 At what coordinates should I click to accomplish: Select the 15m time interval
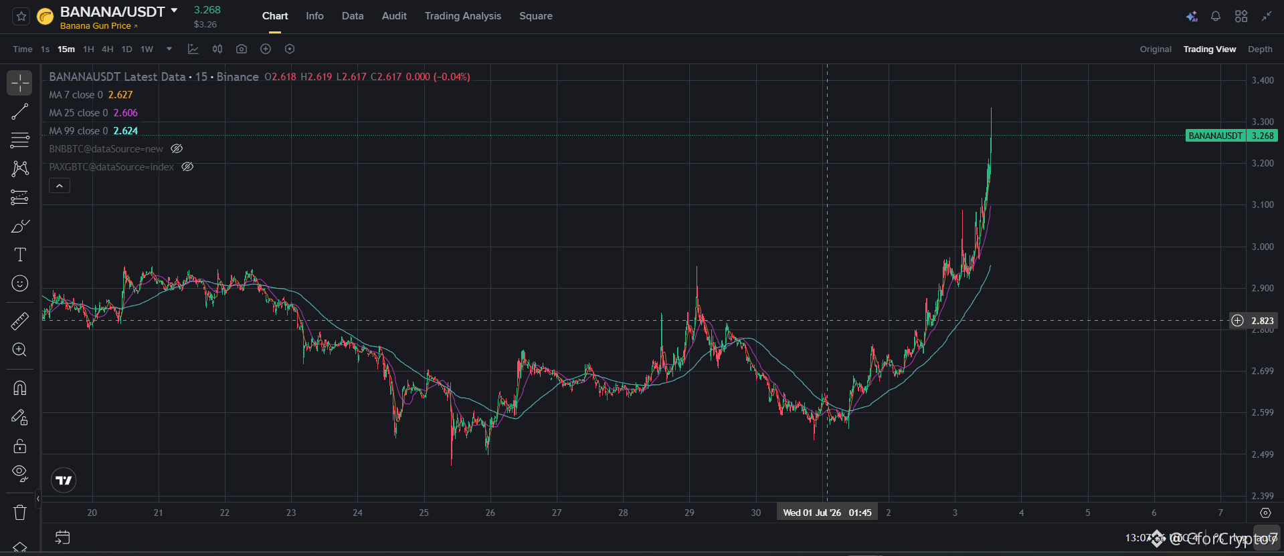click(66, 49)
